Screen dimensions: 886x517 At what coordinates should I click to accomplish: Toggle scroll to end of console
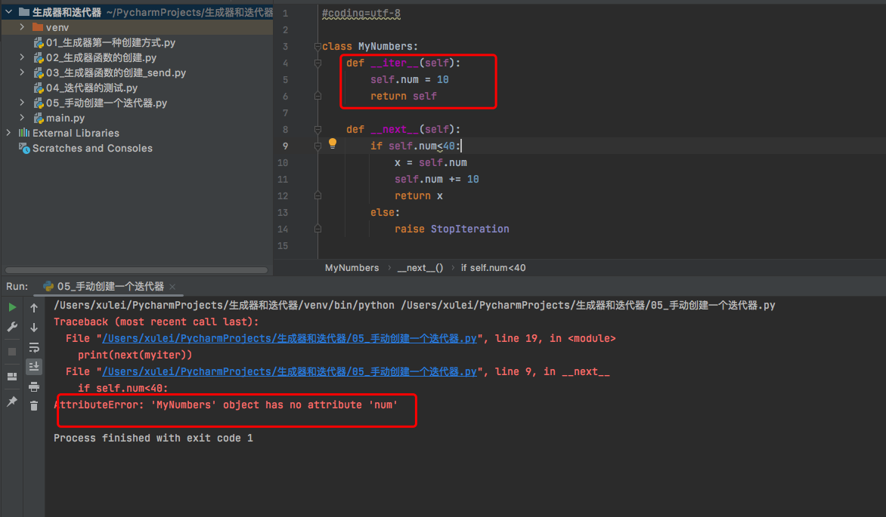(x=34, y=367)
